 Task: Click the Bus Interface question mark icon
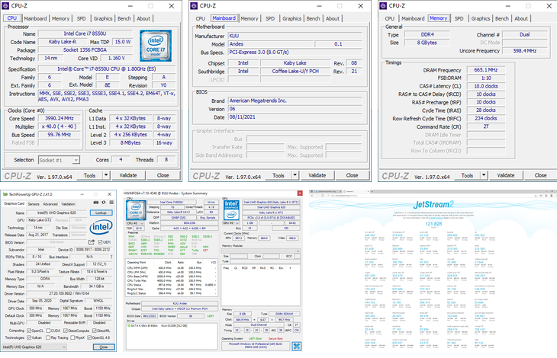111,257
